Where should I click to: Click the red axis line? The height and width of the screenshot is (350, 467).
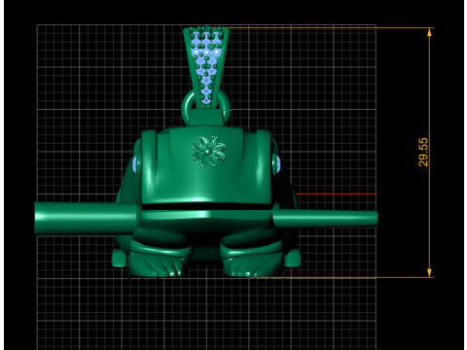[x=336, y=194]
